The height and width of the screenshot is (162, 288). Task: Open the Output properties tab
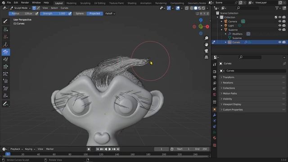[x=215, y=77]
